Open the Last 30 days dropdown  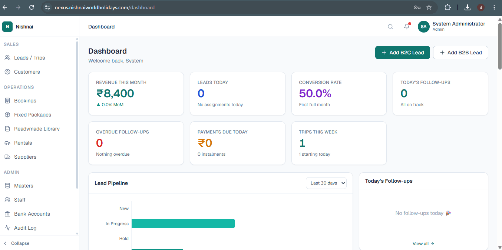[x=326, y=183]
